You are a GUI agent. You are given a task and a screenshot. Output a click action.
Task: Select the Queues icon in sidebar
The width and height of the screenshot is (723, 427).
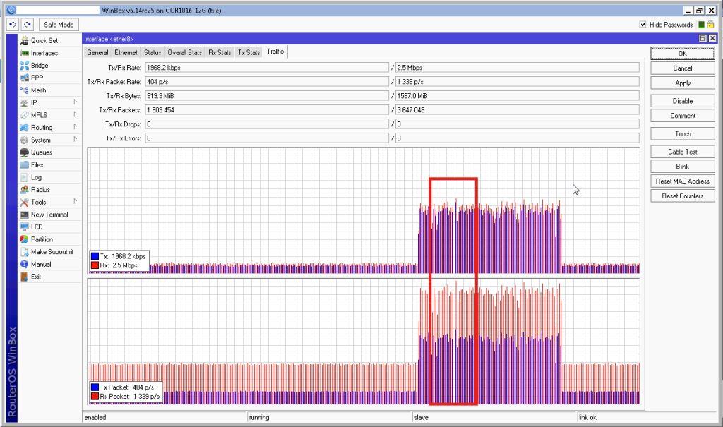point(25,152)
